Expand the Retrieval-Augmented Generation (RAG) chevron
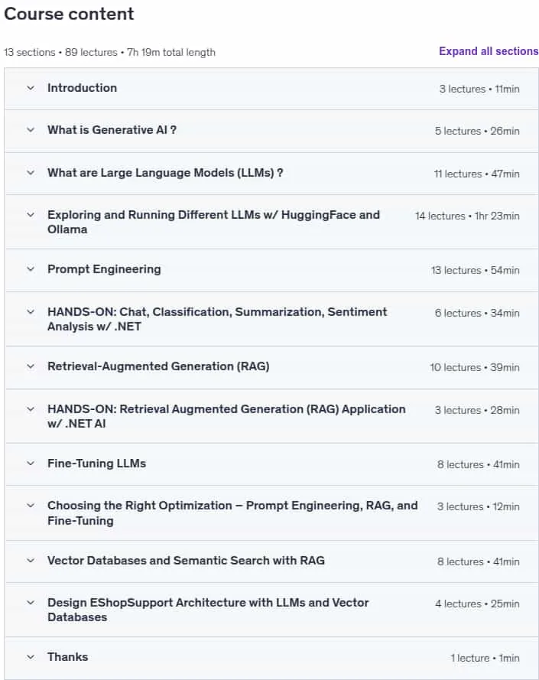The width and height of the screenshot is (539, 680). tap(31, 366)
